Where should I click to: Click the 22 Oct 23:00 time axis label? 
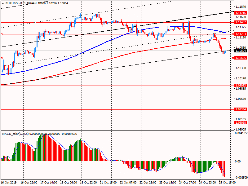148,183
